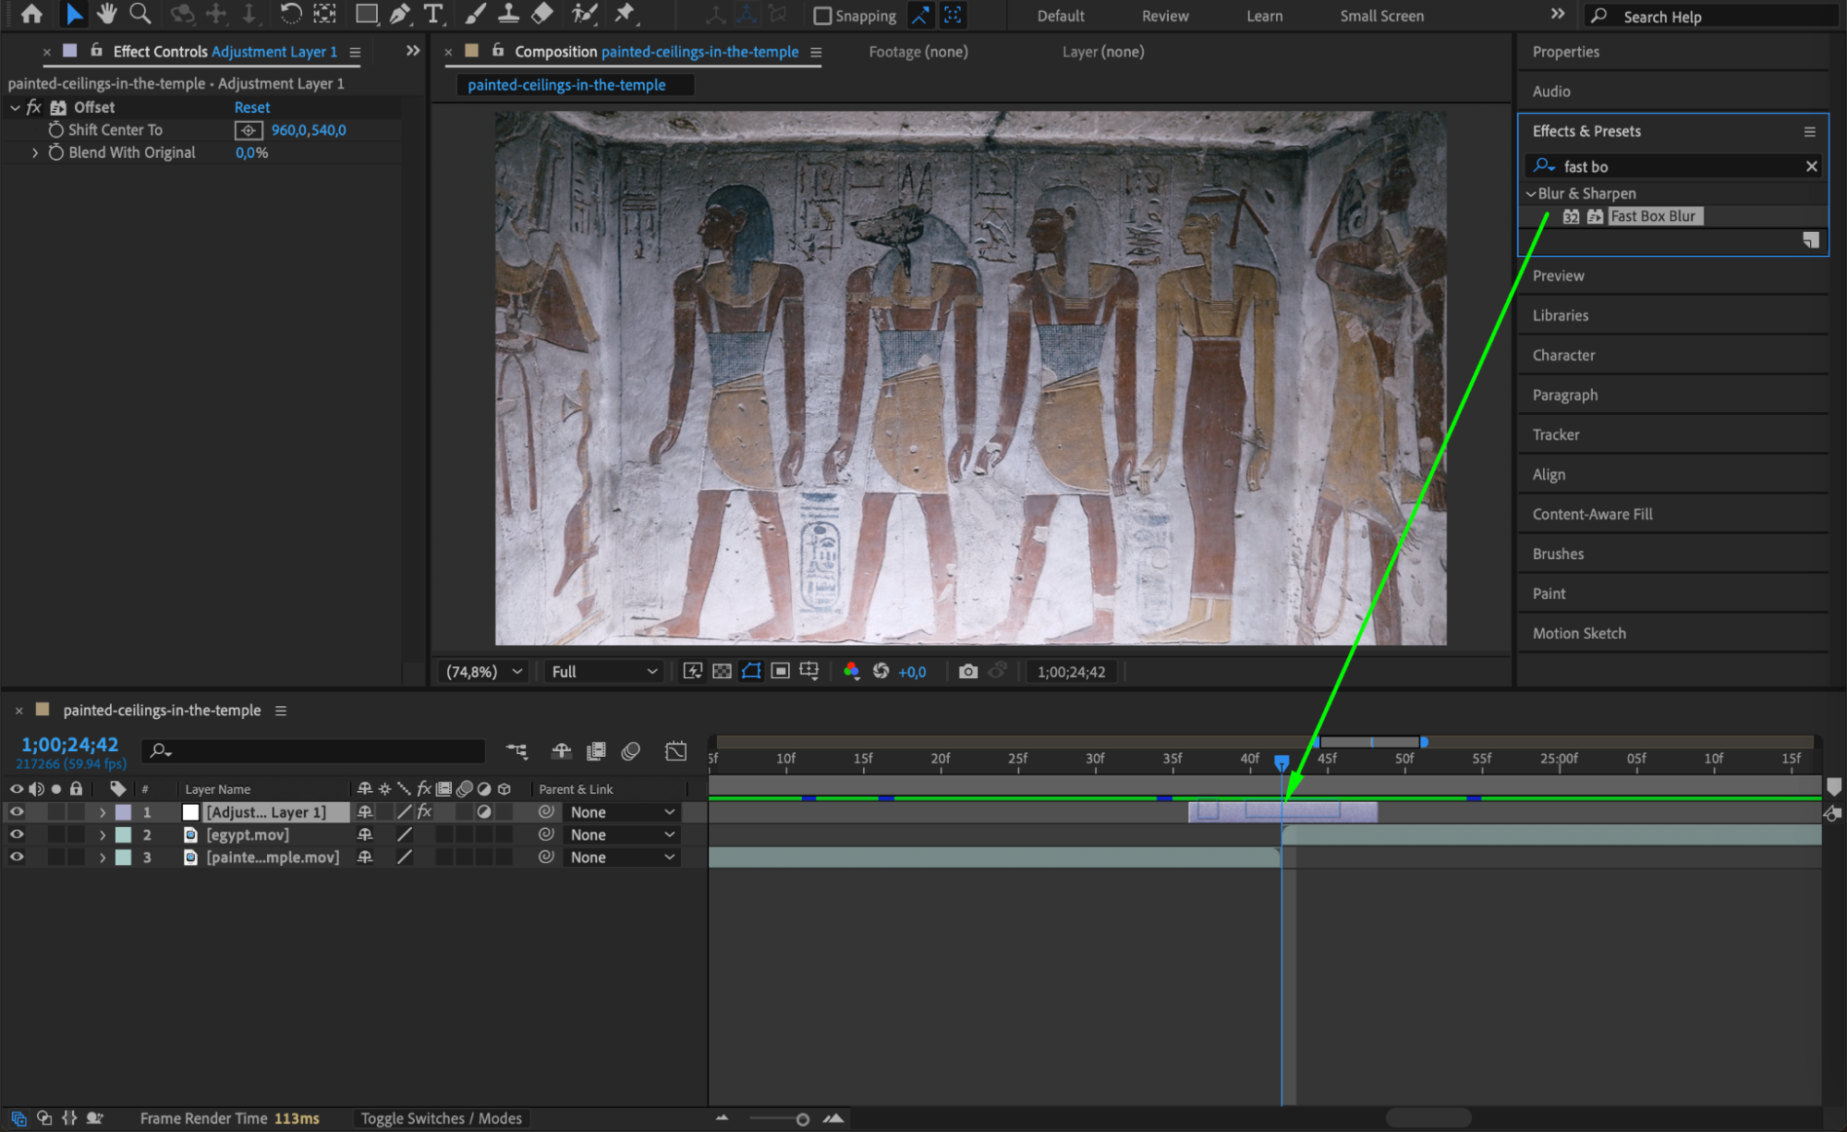Select the Selection arrow tool

[x=74, y=14]
